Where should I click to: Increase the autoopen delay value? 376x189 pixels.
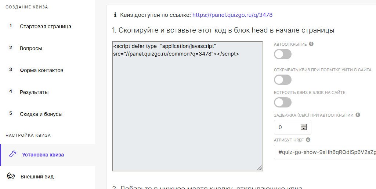click(x=304, y=126)
